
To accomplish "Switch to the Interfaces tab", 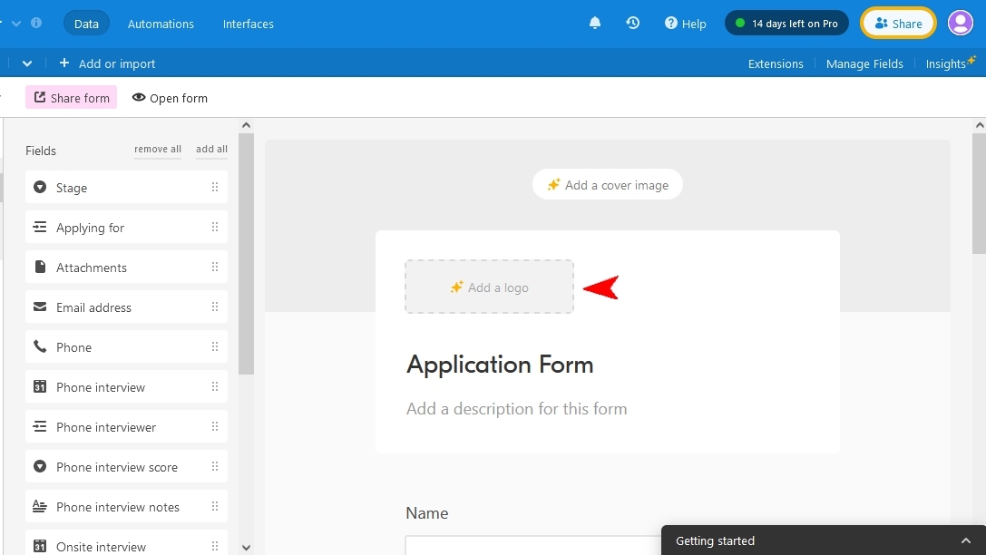I will (x=248, y=24).
